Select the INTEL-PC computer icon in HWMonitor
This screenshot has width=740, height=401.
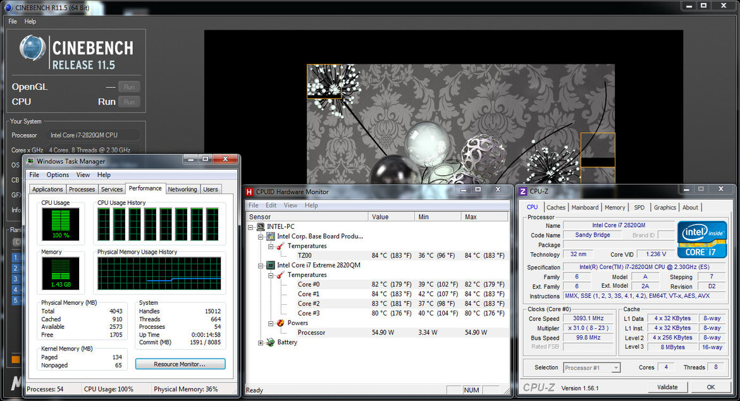click(261, 226)
